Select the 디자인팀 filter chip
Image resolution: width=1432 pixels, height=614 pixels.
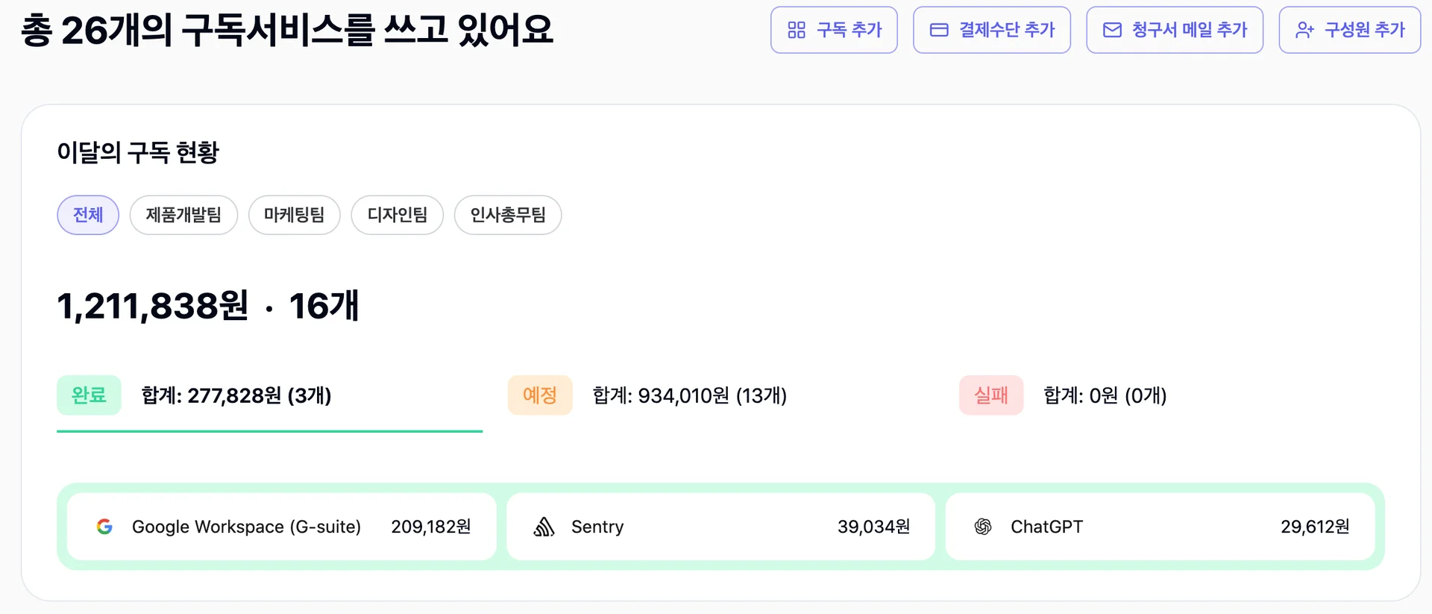[397, 215]
